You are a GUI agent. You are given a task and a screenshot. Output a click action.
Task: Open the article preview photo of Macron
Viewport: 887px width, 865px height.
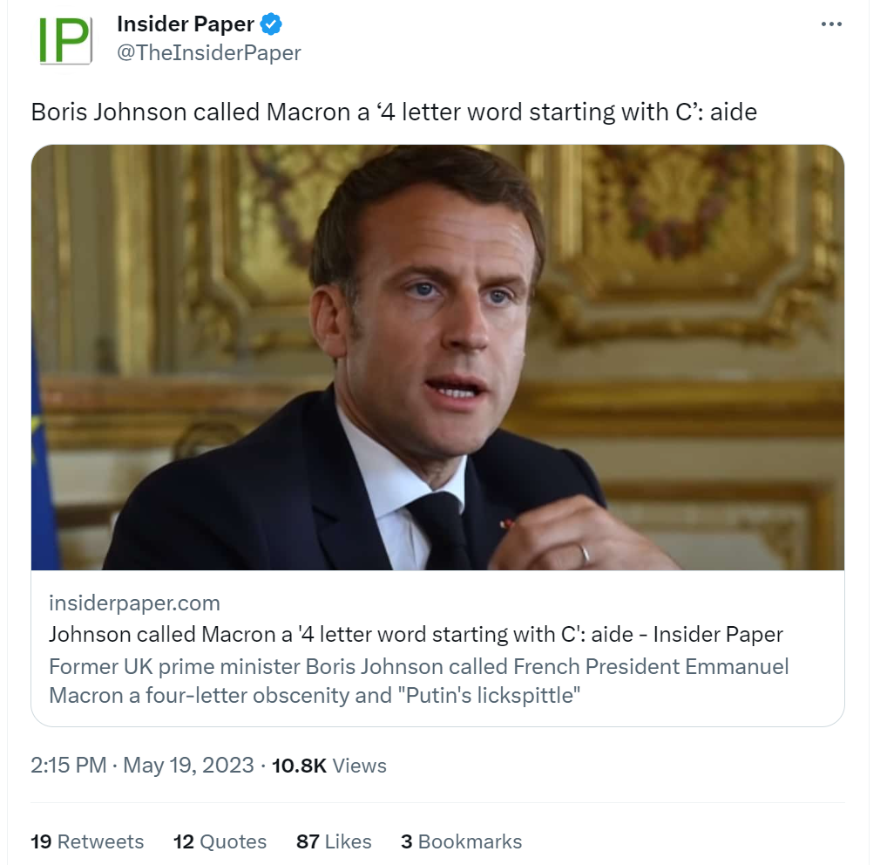(437, 357)
